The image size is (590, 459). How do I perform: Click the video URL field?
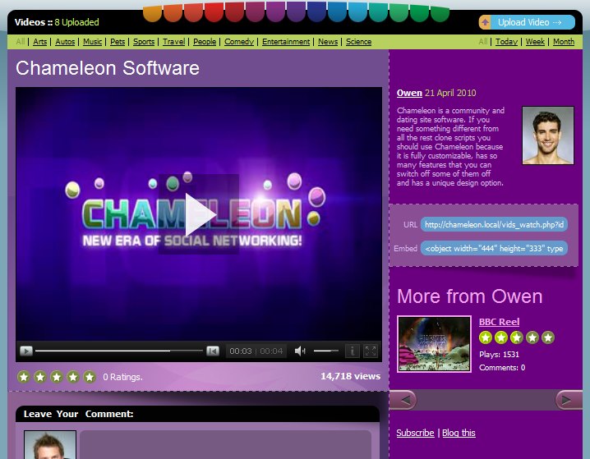pyautogui.click(x=495, y=225)
